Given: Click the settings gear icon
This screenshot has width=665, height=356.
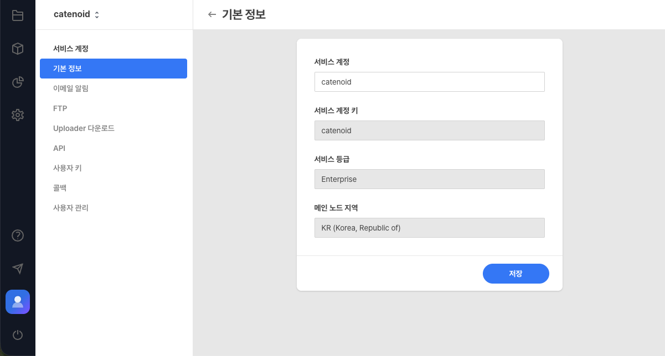Looking at the screenshot, I should tap(17, 115).
